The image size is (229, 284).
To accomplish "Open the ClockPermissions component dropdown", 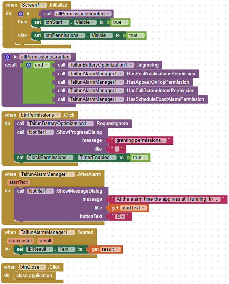I will pyautogui.click(x=69, y=158).
